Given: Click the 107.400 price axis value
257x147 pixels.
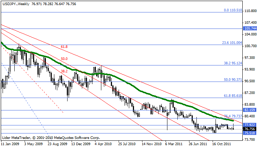Looking at the screenshot, I should [x=250, y=23].
